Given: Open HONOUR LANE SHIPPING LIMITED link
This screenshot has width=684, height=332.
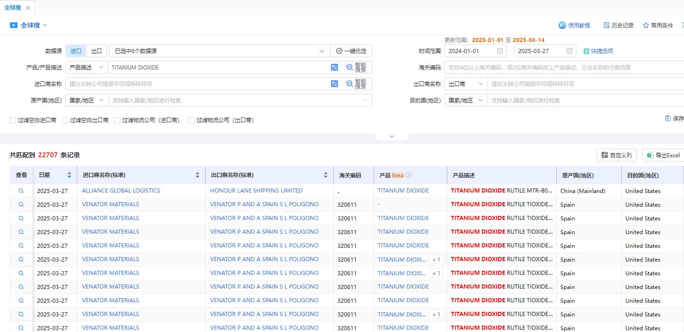Looking at the screenshot, I should click(x=256, y=191).
